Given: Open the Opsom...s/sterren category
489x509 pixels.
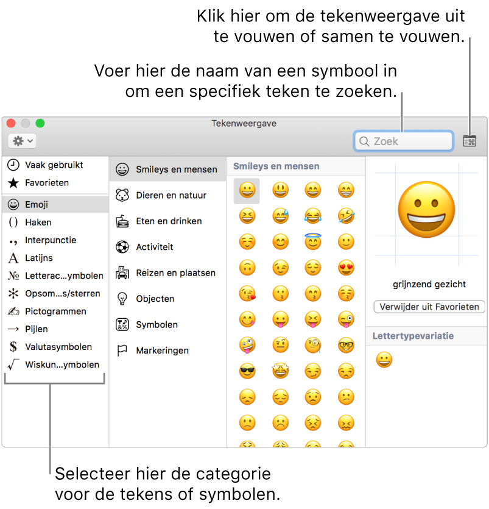Looking at the screenshot, I should pyautogui.click(x=54, y=293).
